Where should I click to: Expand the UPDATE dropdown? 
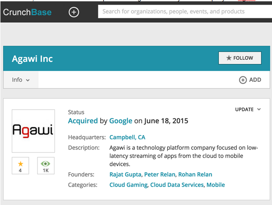point(248,109)
